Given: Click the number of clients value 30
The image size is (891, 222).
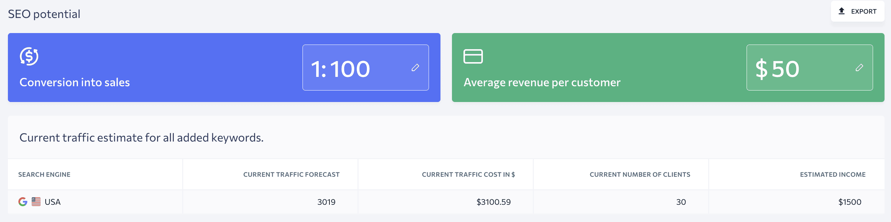Looking at the screenshot, I should click(681, 202).
